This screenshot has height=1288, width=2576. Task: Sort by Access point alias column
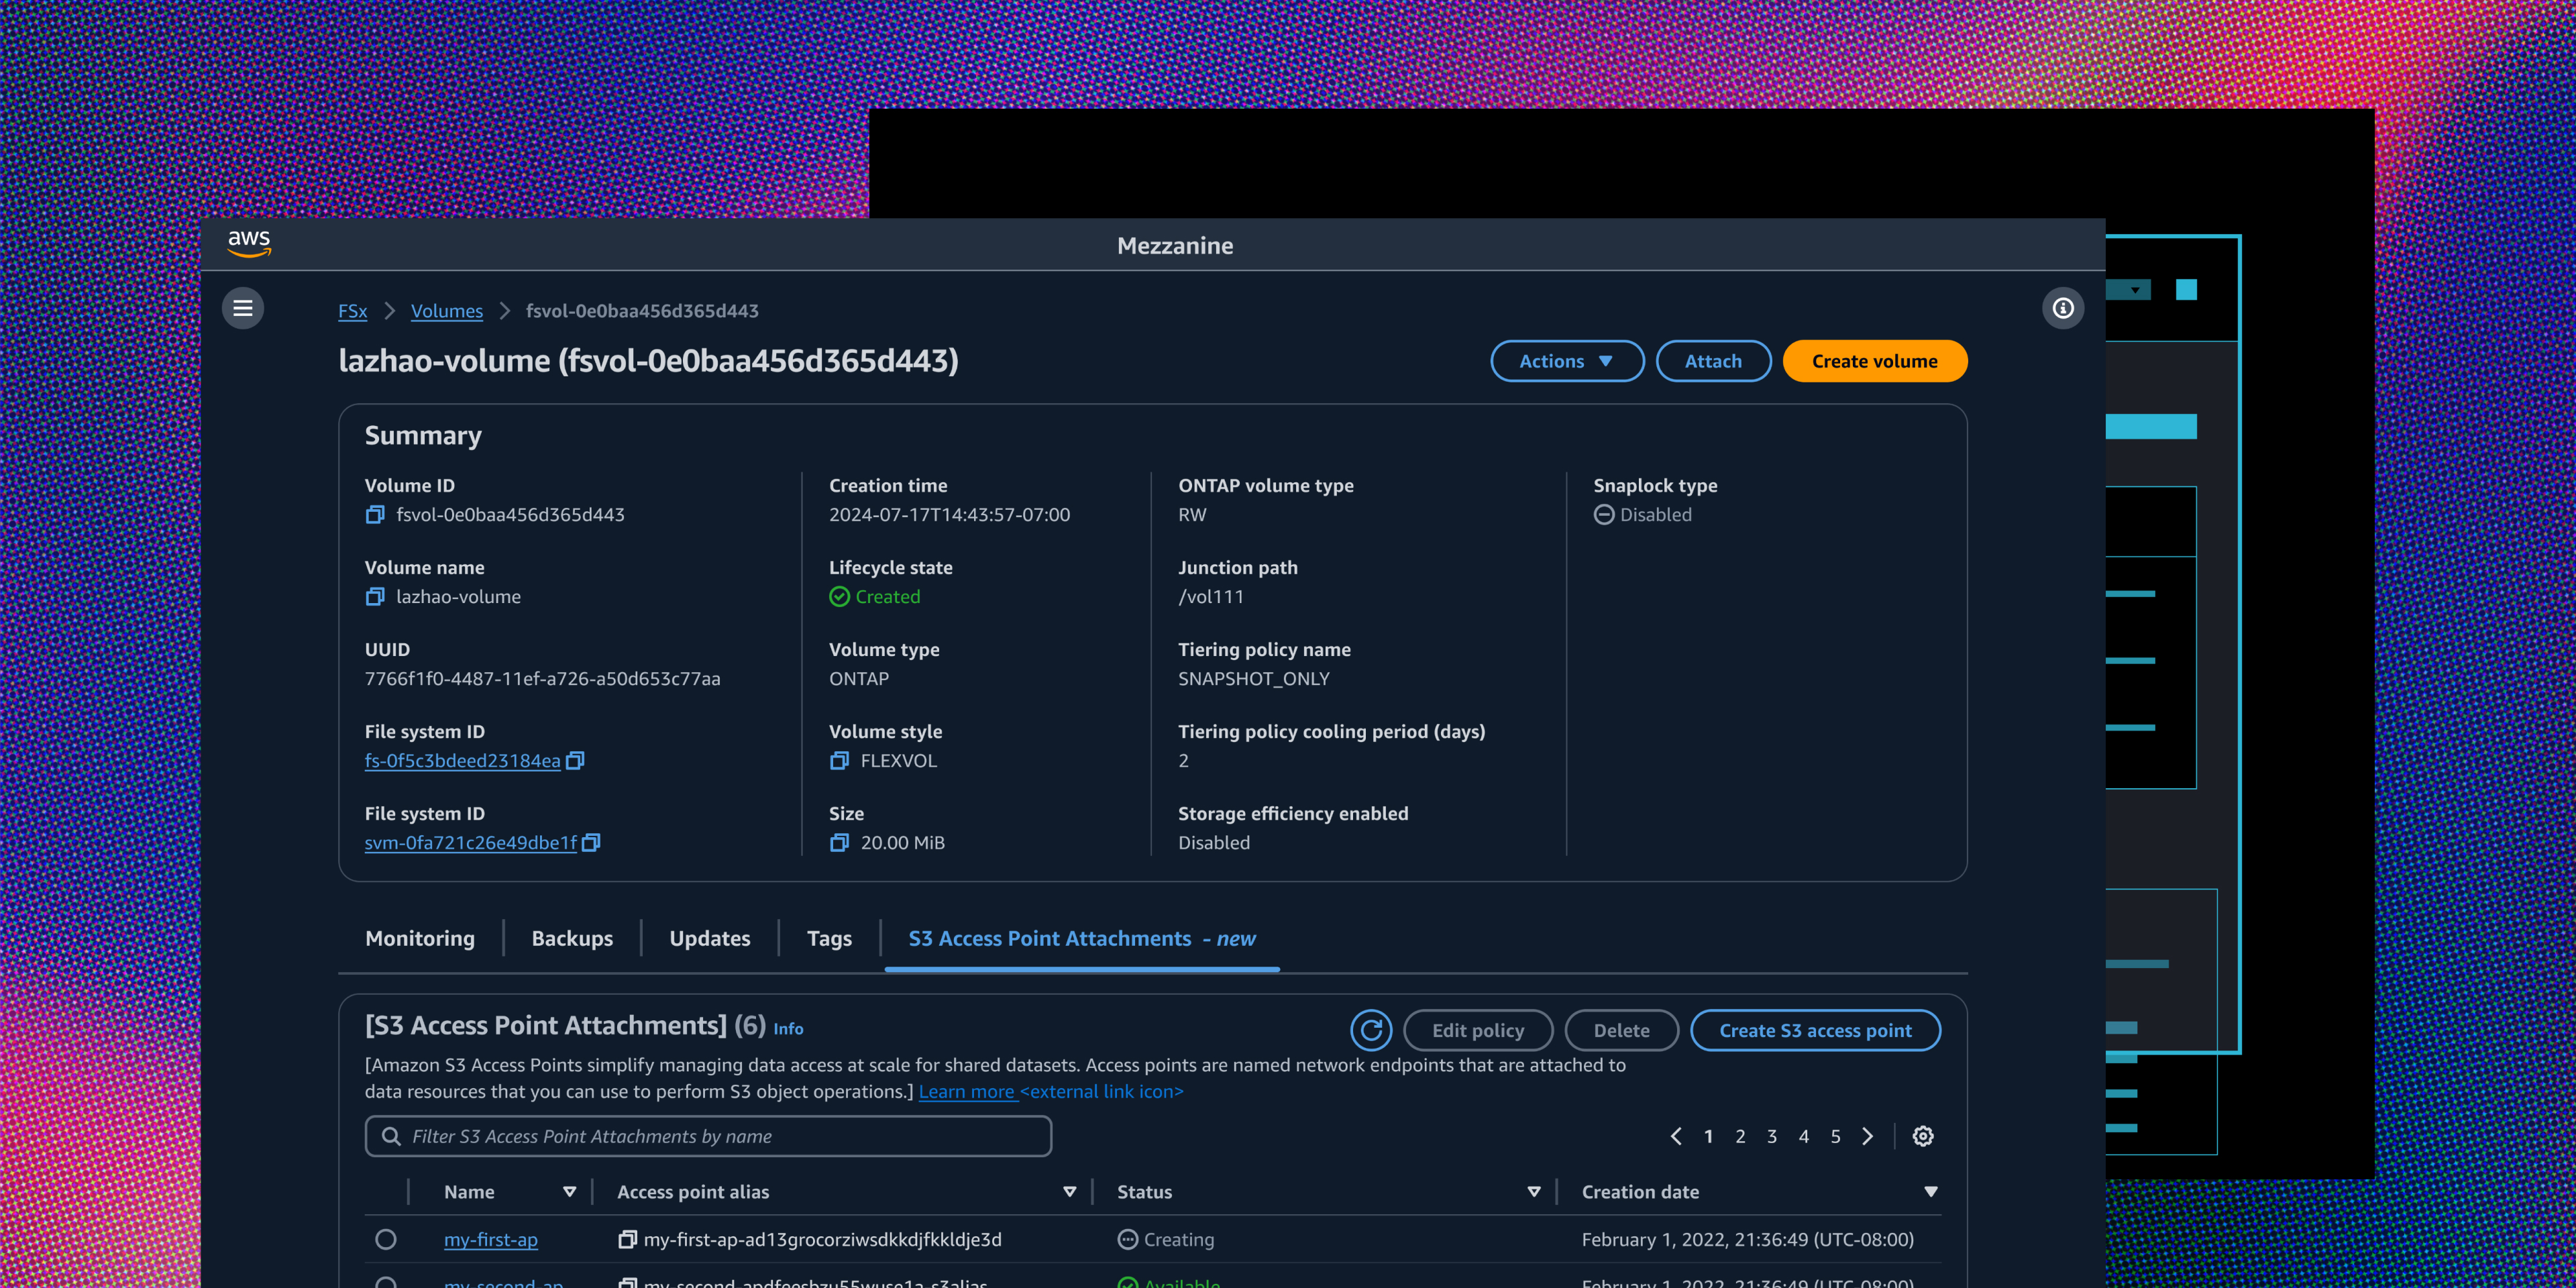(x=1069, y=1191)
